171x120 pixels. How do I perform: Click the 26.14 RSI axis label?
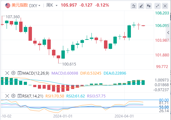coord(164,111)
